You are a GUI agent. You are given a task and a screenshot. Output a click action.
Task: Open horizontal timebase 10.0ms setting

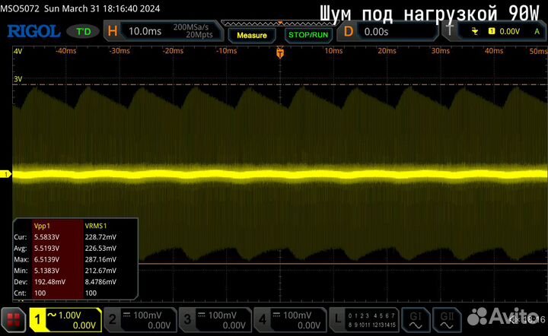pos(152,31)
